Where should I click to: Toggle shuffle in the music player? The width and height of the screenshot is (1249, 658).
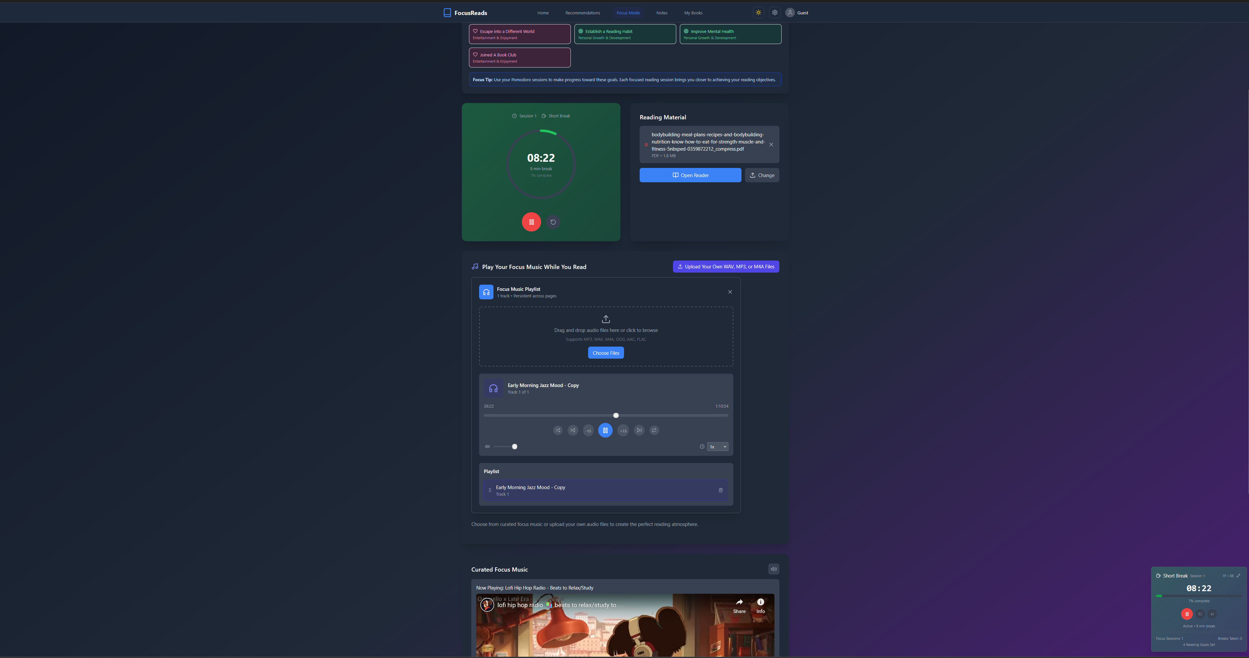[557, 430]
